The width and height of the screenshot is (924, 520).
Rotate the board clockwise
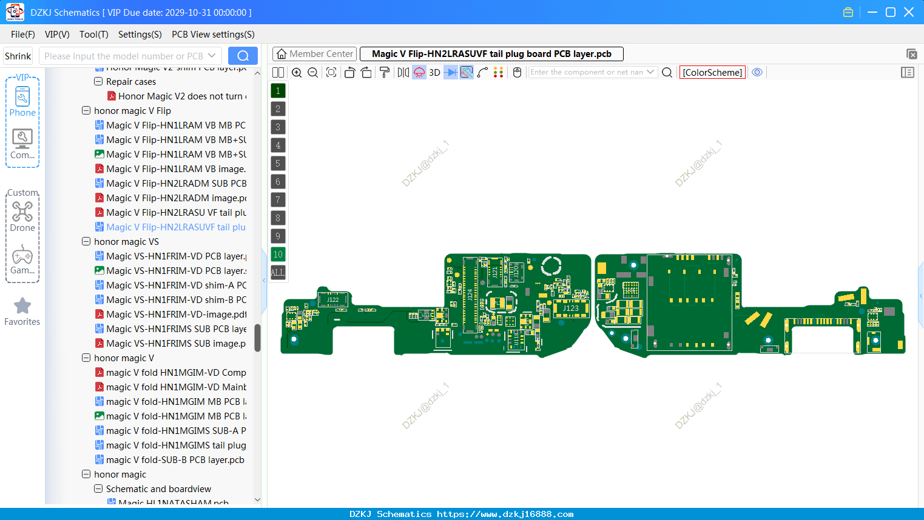[366, 72]
